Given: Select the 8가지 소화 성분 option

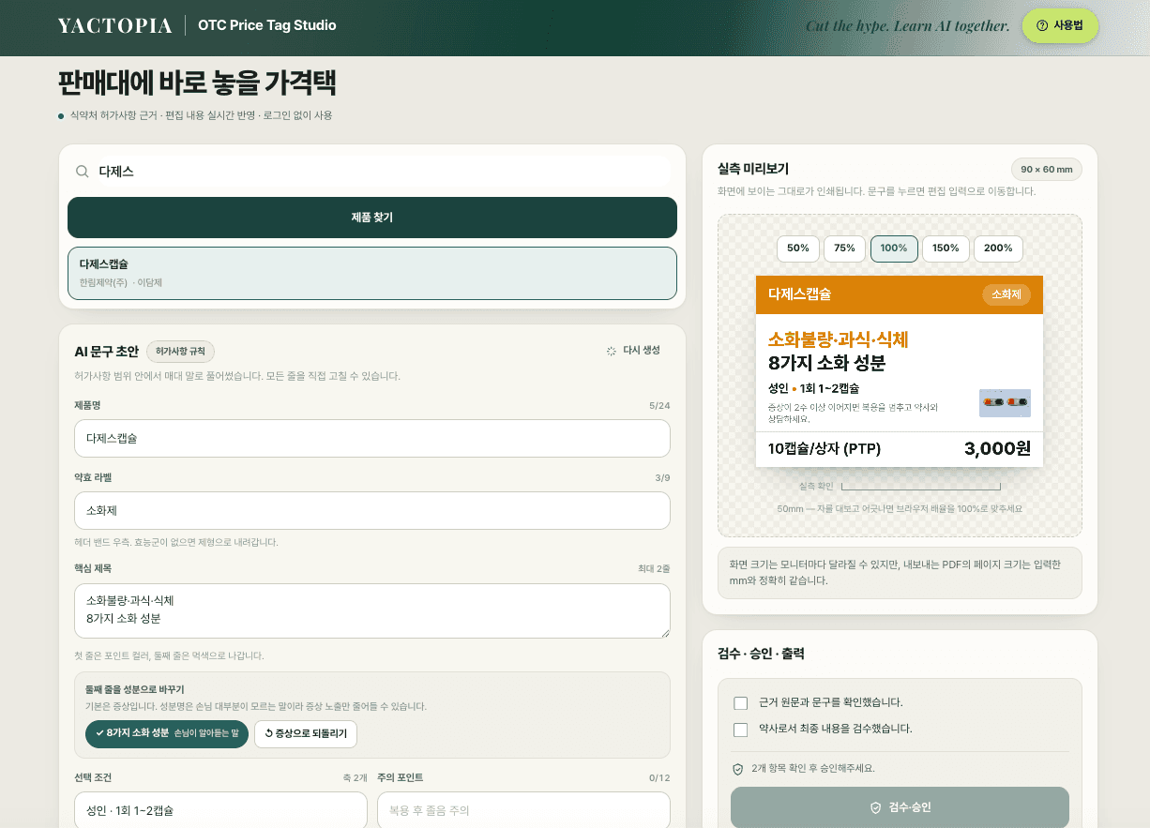Looking at the screenshot, I should click(167, 734).
